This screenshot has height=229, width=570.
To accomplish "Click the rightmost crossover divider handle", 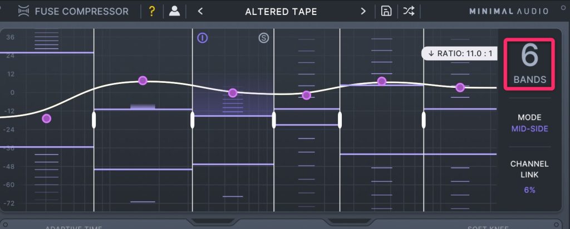I will (424, 120).
